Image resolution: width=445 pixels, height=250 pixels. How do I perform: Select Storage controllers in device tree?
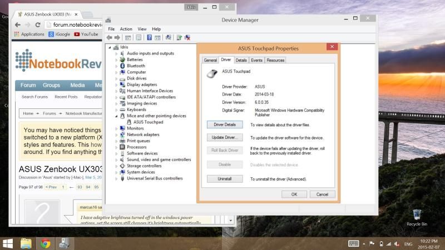coord(144,166)
